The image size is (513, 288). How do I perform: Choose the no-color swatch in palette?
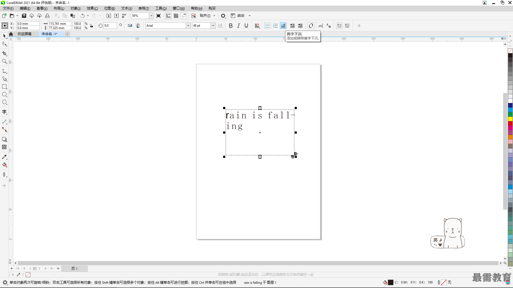click(510, 51)
